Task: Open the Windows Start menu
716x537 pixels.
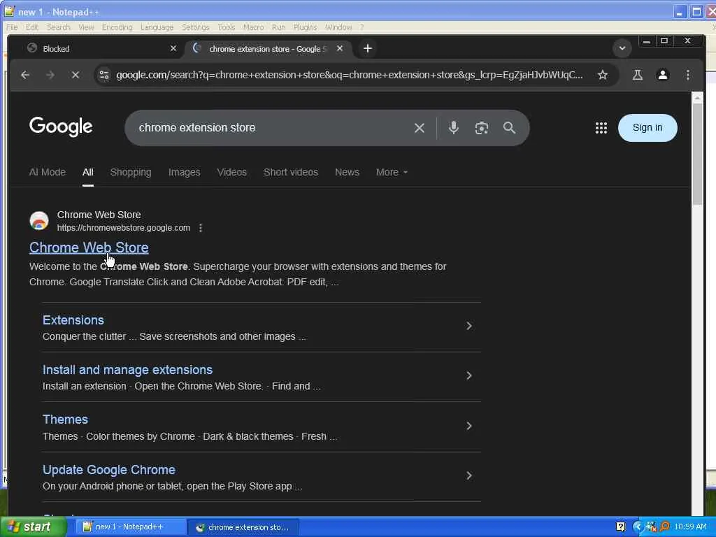Action: (33, 527)
